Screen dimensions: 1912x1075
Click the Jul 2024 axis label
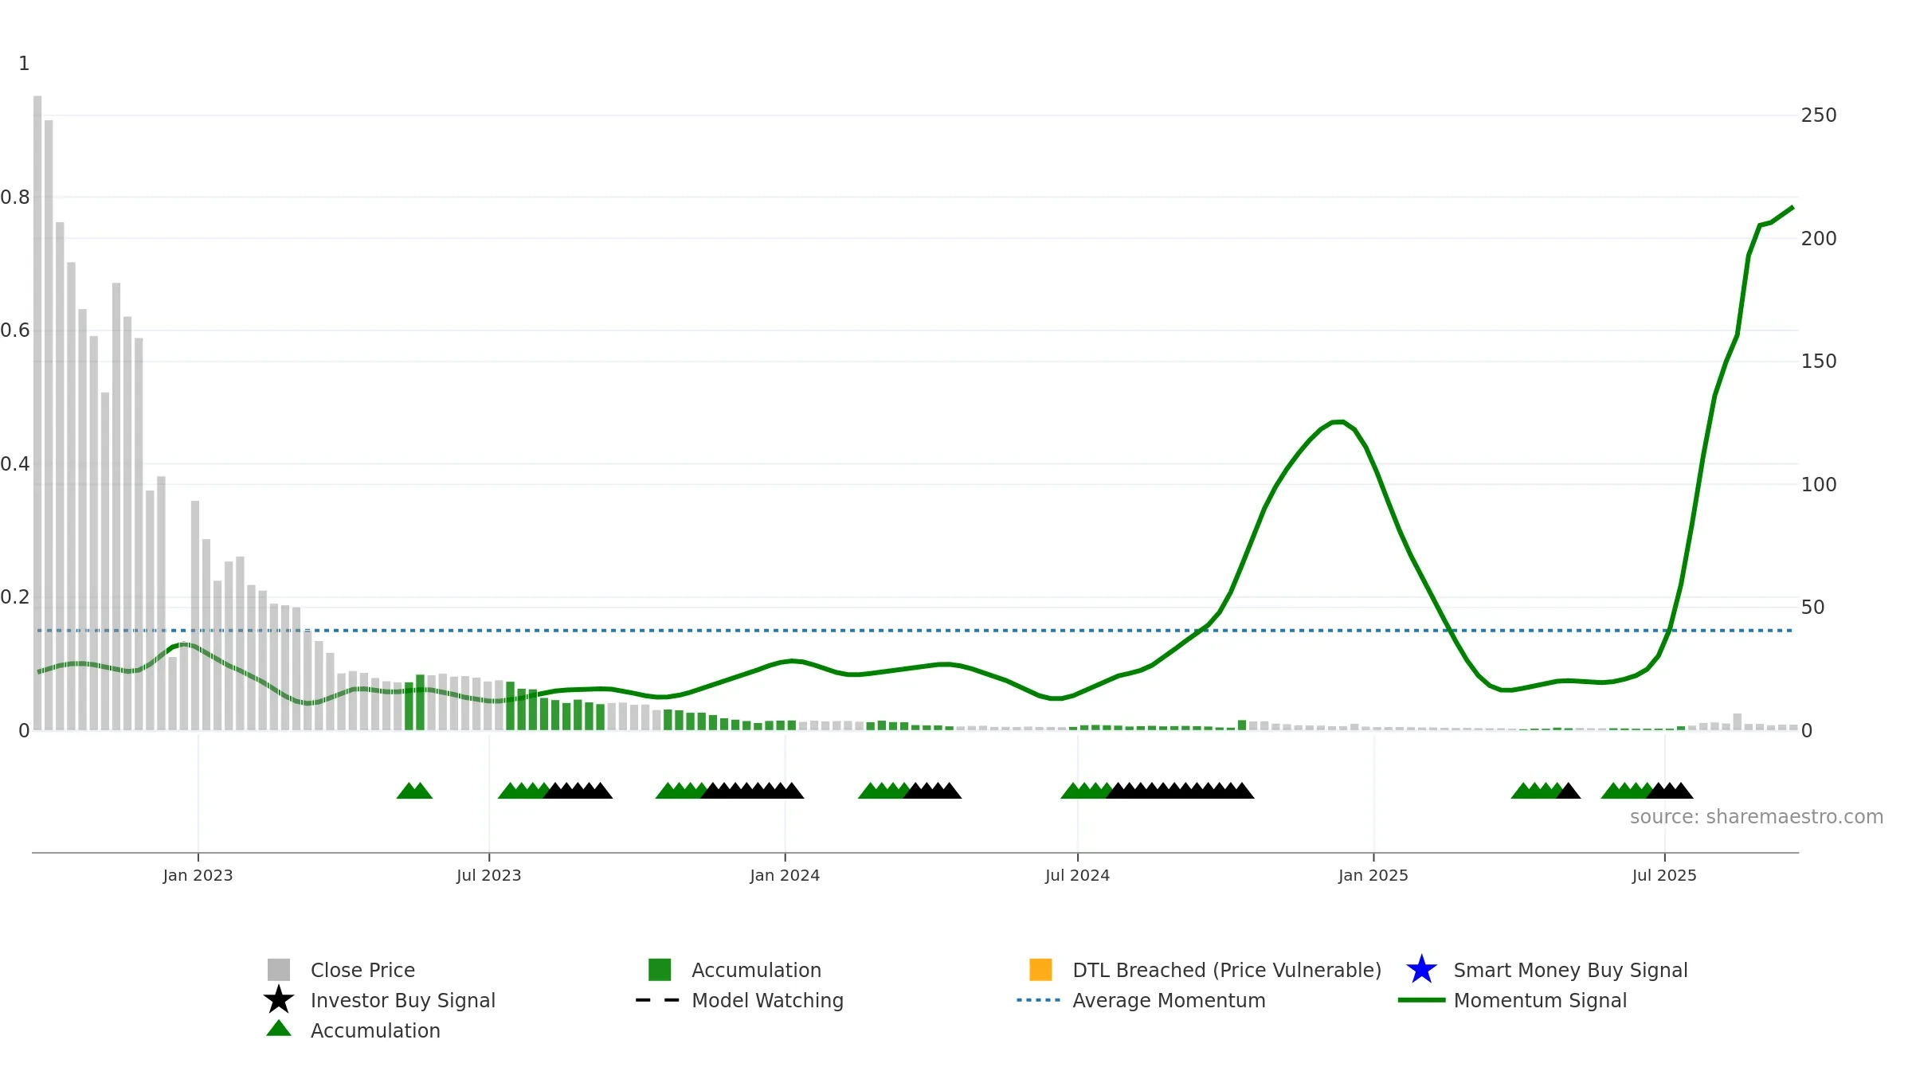(1077, 875)
